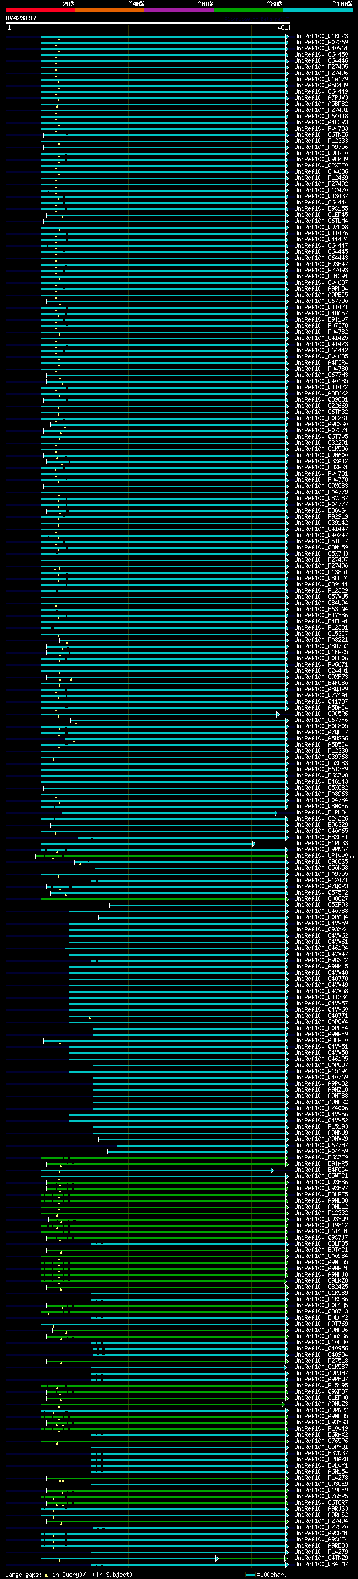Image resolution: width=358 pixels, height=1579 pixels.
Task: Click the white query sequence ruler bar
Action: coord(147,24)
